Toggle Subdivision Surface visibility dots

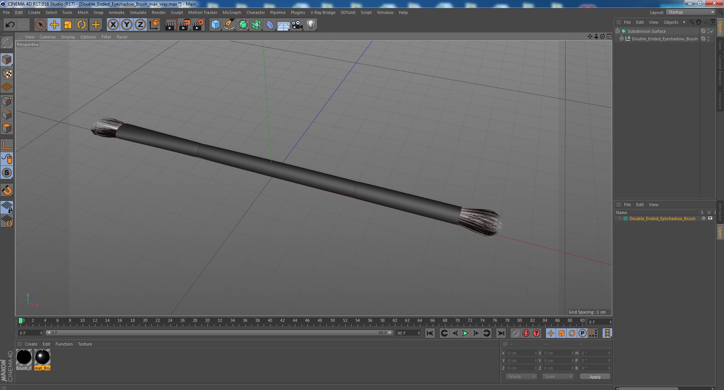(709, 31)
